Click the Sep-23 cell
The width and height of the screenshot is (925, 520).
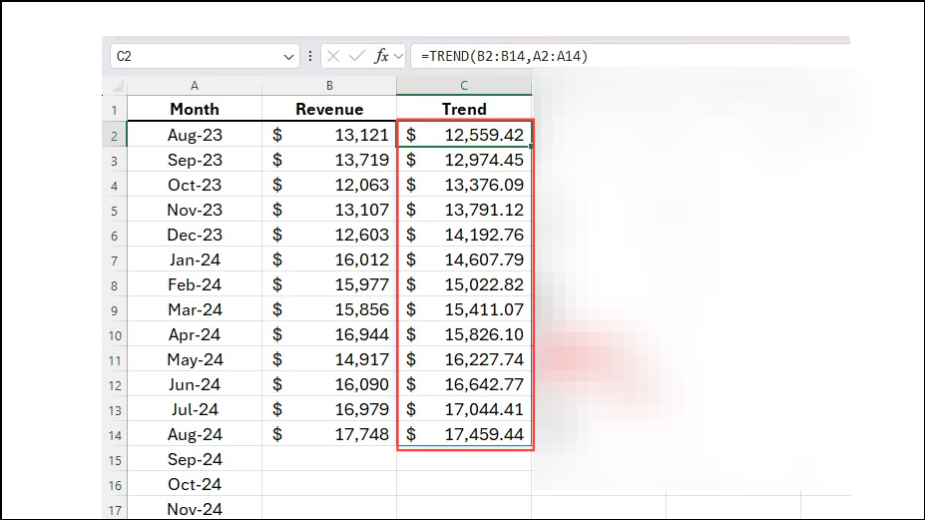pyautogui.click(x=195, y=160)
